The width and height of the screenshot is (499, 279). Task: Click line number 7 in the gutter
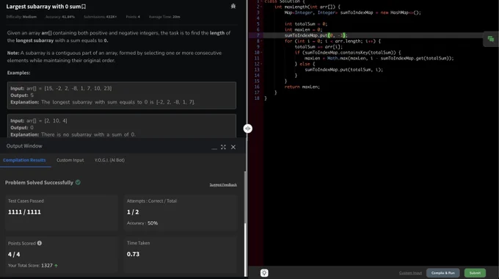(x=258, y=35)
